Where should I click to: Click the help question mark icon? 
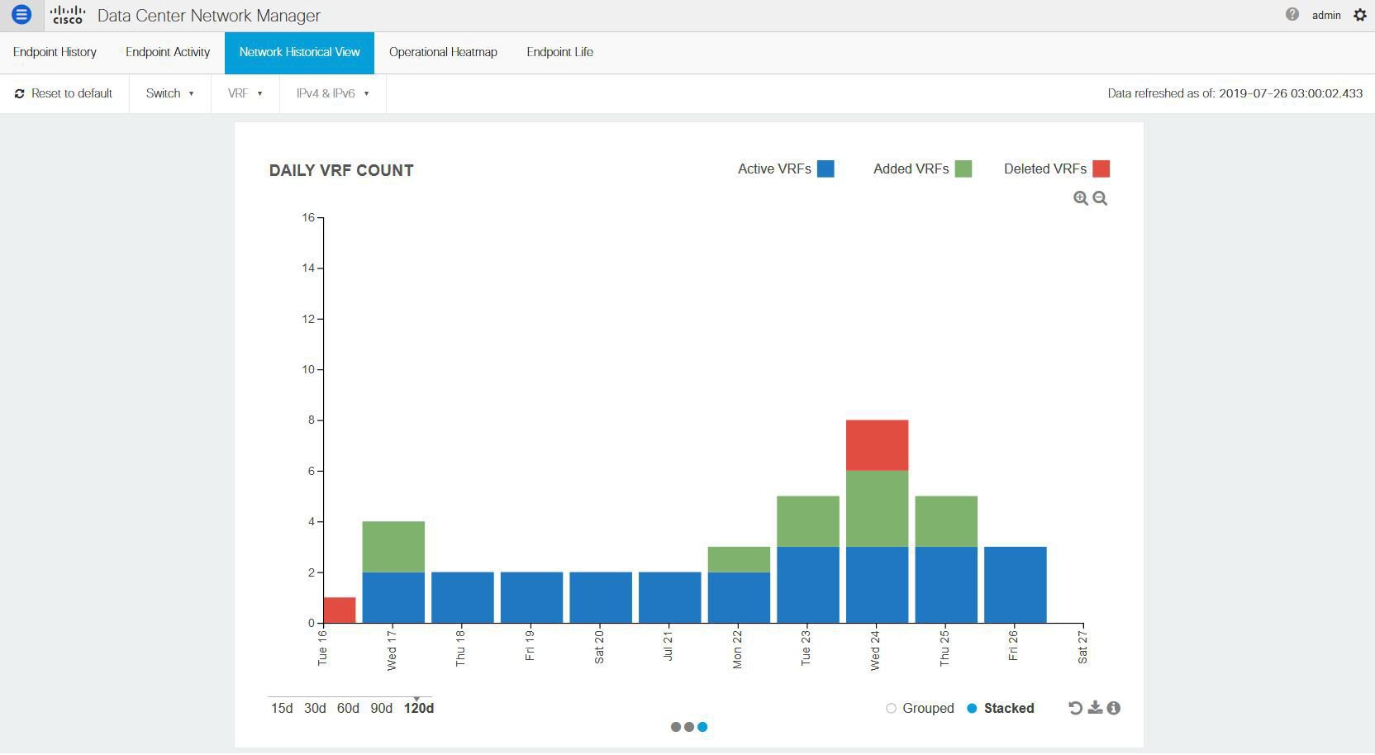pyautogui.click(x=1292, y=14)
